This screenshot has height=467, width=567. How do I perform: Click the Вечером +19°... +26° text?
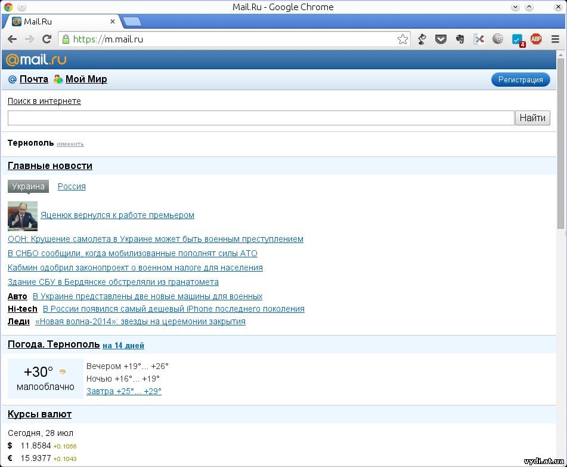tap(127, 366)
